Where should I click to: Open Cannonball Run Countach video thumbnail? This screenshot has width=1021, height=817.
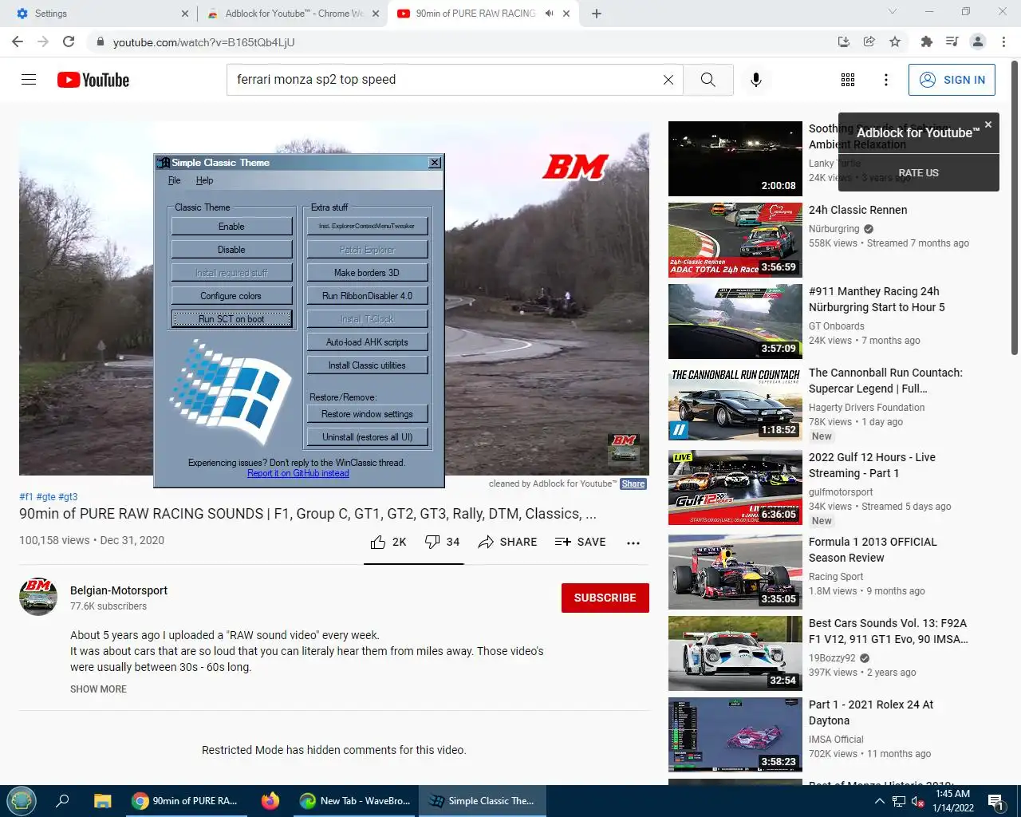pyautogui.click(x=735, y=403)
